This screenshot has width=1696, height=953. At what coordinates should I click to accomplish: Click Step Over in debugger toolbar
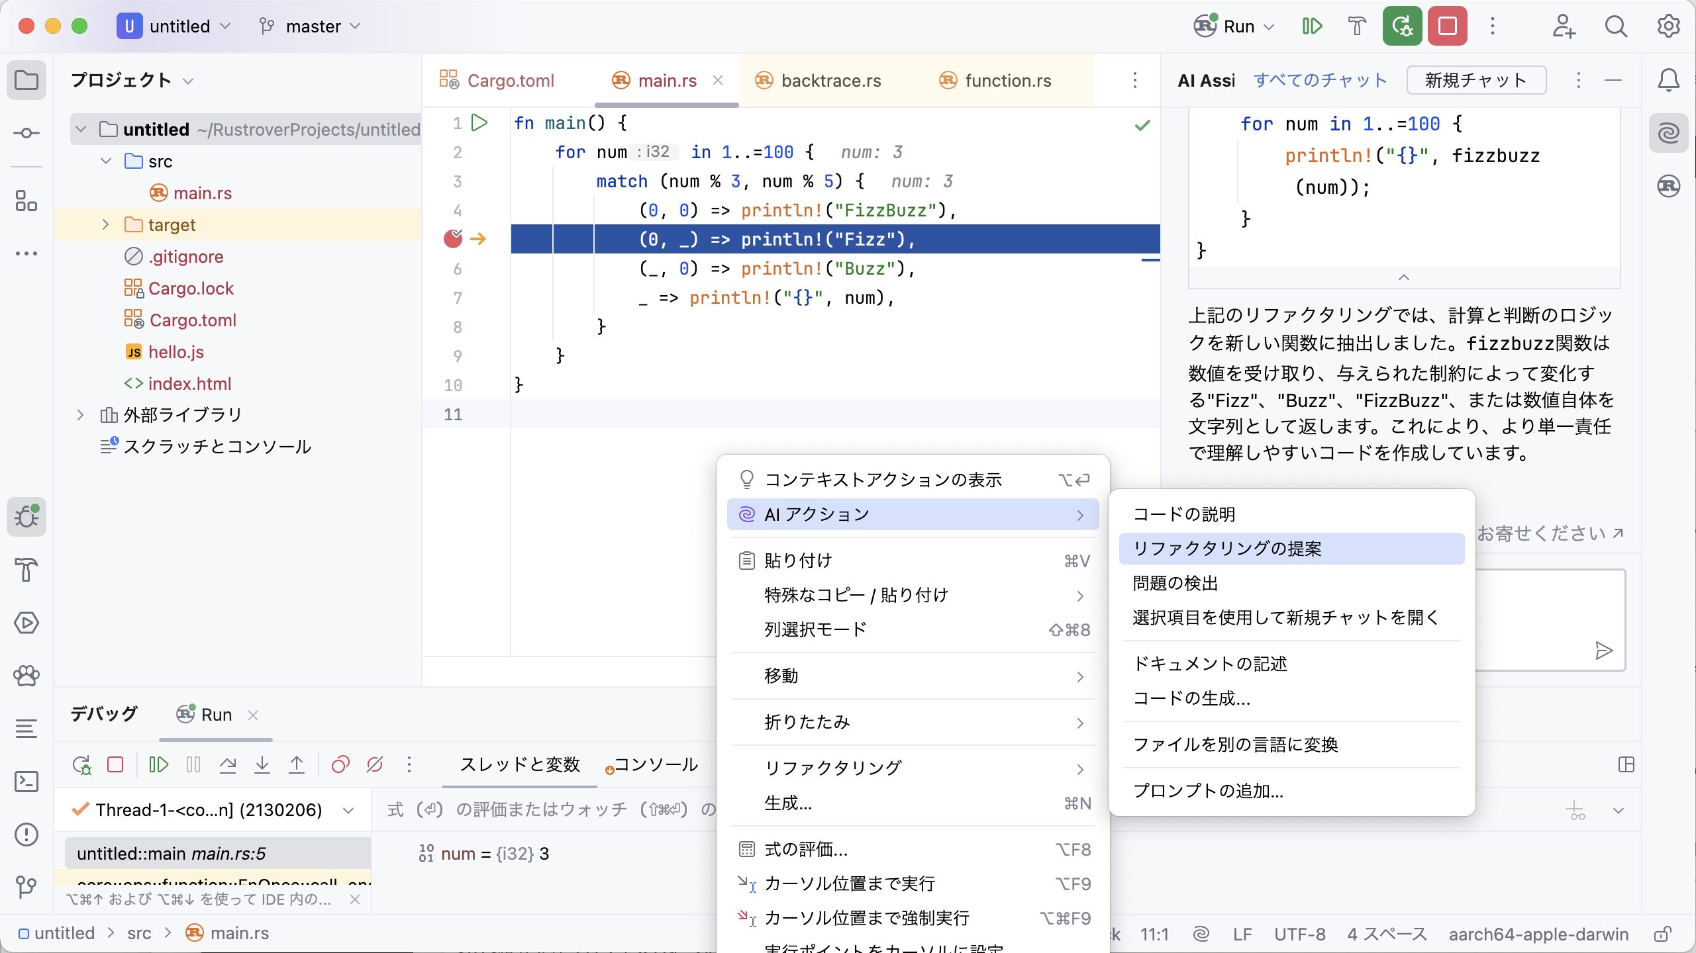click(228, 765)
